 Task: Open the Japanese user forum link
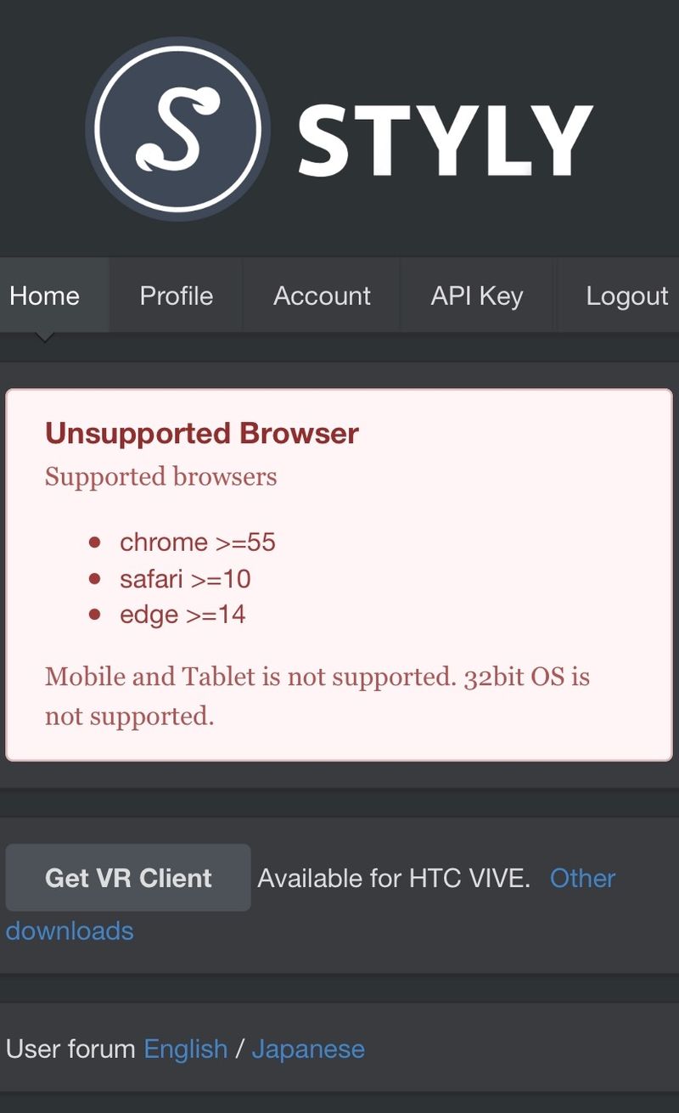308,1049
